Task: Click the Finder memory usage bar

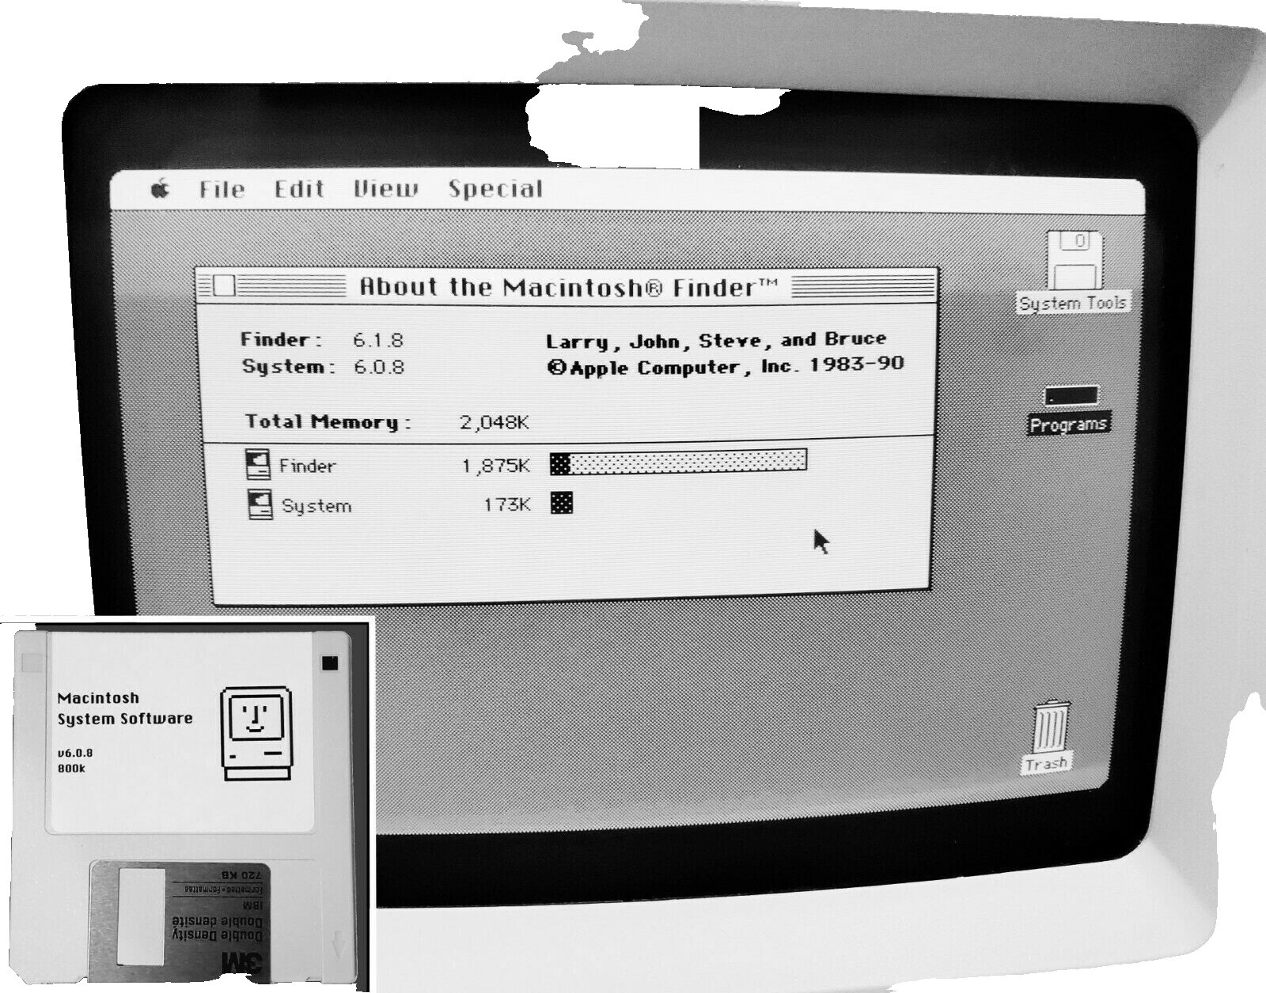Action: click(x=678, y=462)
